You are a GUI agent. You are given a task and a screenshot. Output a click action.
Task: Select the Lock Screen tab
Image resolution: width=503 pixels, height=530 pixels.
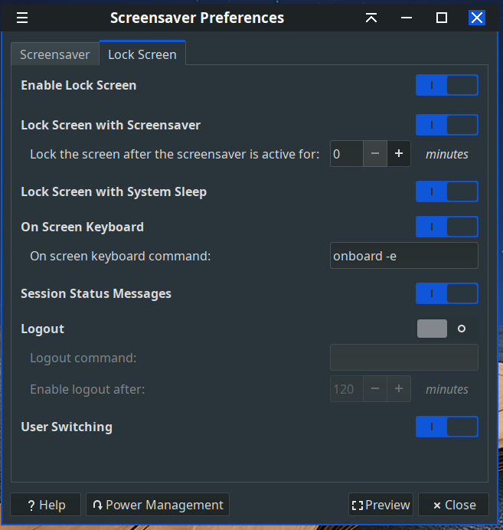[x=142, y=54]
